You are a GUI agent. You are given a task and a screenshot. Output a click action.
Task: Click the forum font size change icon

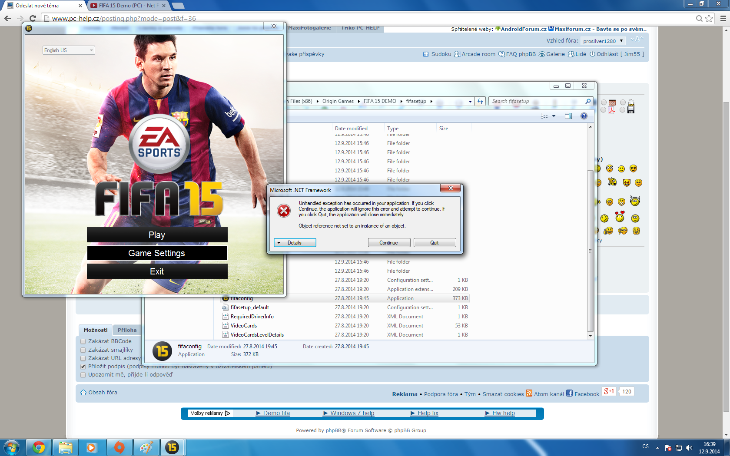637,40
